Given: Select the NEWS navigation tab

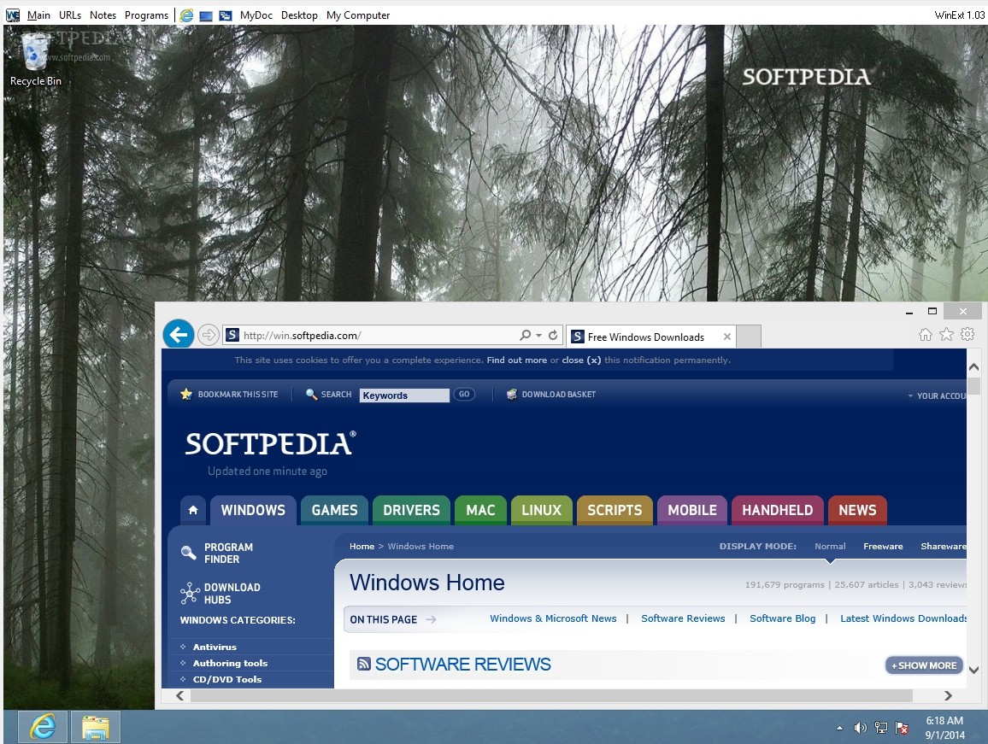Looking at the screenshot, I should tap(857, 510).
